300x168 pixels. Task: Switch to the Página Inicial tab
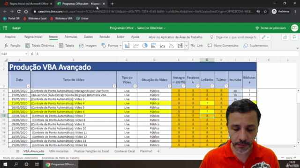(x=33, y=37)
